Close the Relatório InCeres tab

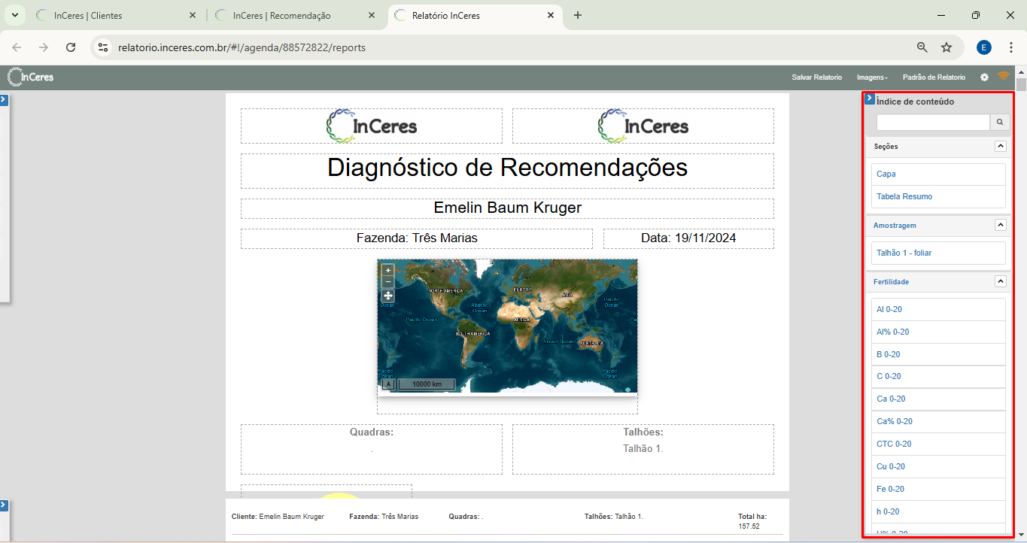coord(551,15)
